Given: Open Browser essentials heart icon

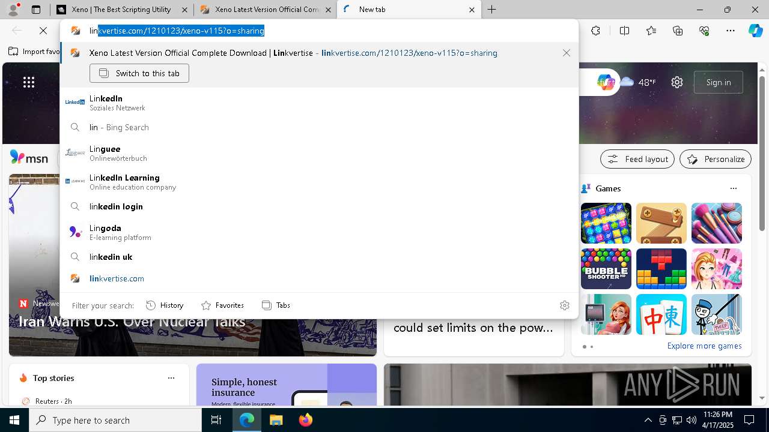Looking at the screenshot, I should (x=704, y=31).
